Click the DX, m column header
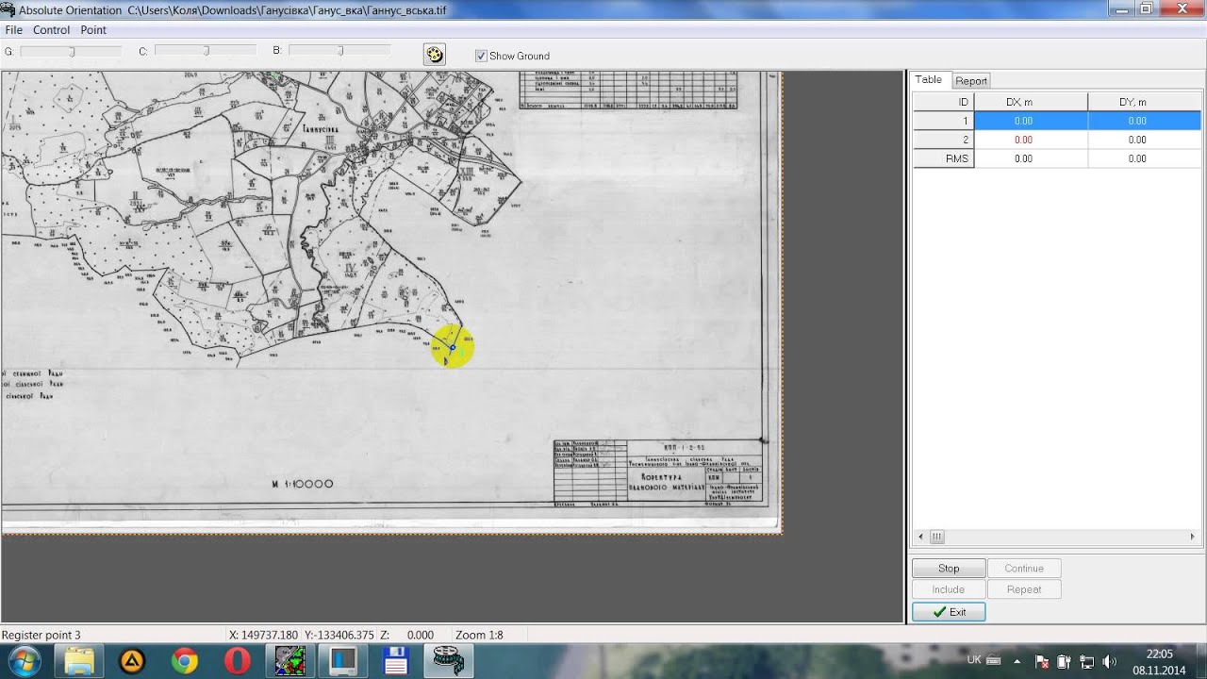Image resolution: width=1207 pixels, height=679 pixels. pyautogui.click(x=1031, y=102)
